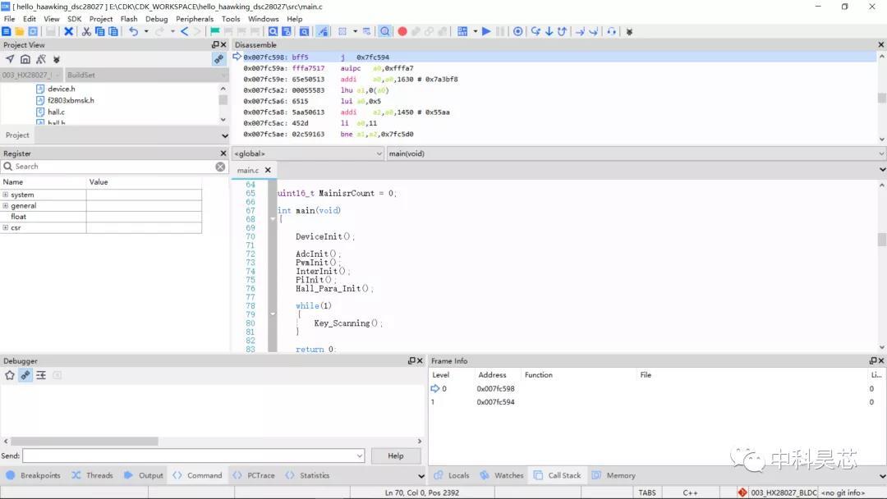This screenshot has height=499, width=887.
Task: Click the build icon left of the play button
Action: (462, 32)
